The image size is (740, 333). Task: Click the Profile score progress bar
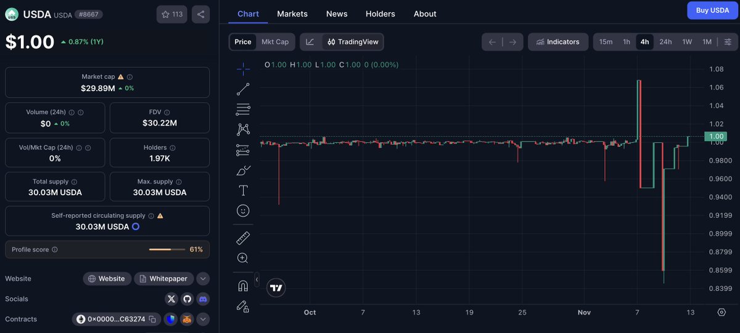point(167,250)
